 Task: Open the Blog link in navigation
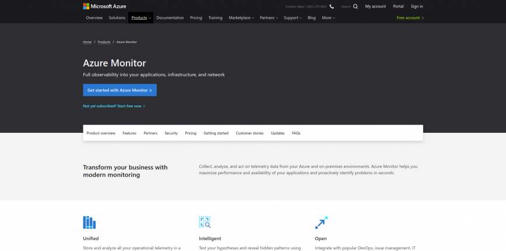point(311,17)
